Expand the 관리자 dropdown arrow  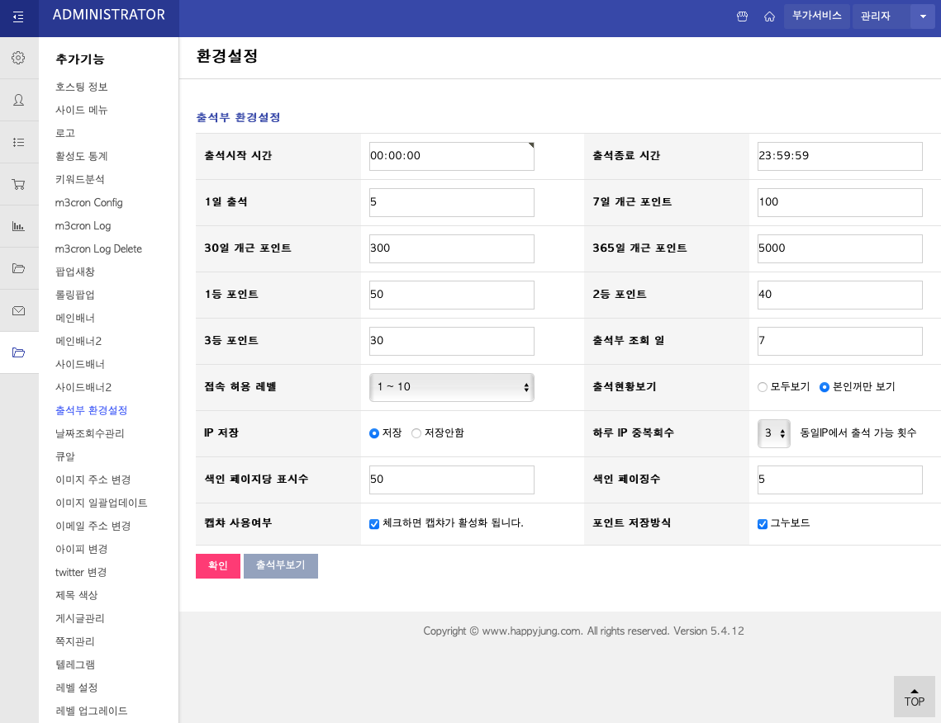(x=922, y=16)
